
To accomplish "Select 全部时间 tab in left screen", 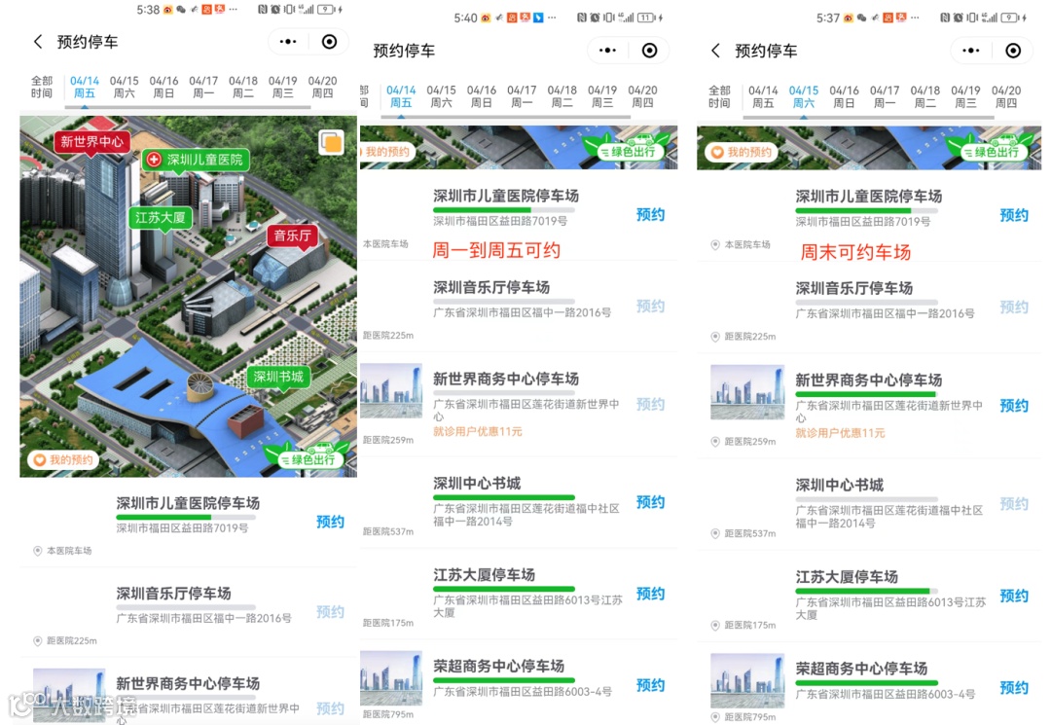I will point(42,88).
